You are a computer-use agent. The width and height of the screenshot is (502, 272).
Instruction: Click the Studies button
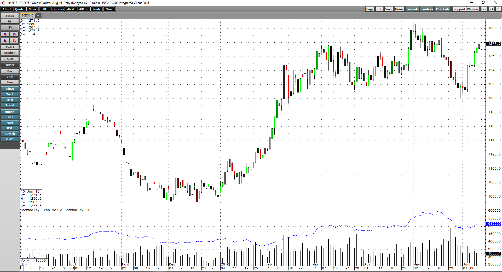point(10,53)
